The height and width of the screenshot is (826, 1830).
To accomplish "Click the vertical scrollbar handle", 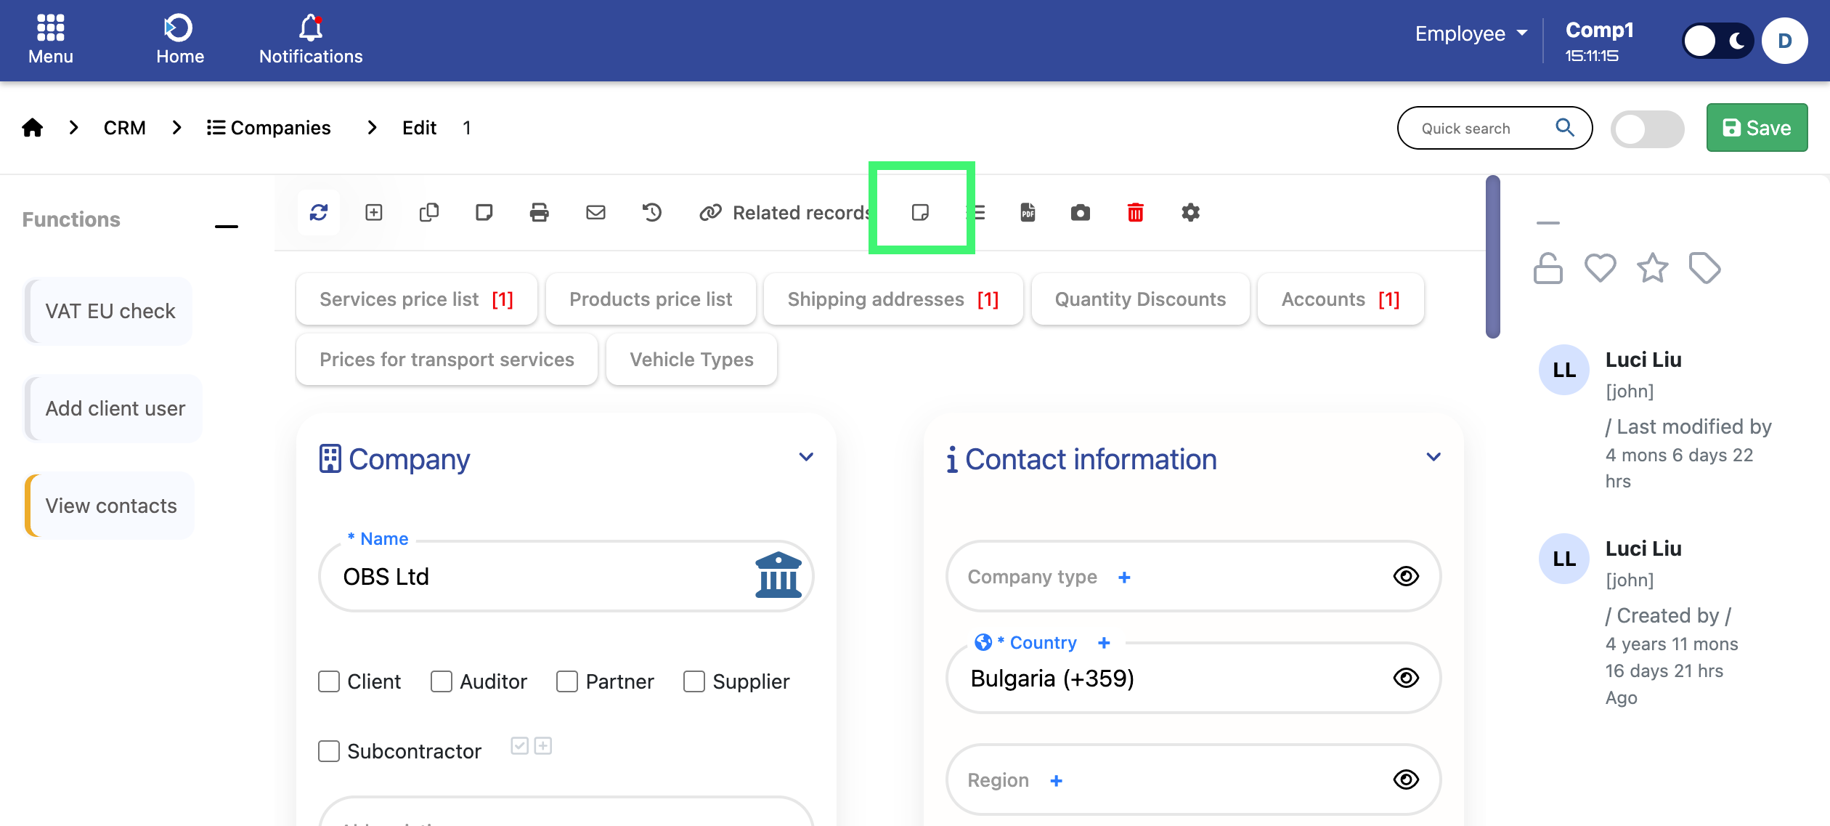I will (x=1492, y=256).
